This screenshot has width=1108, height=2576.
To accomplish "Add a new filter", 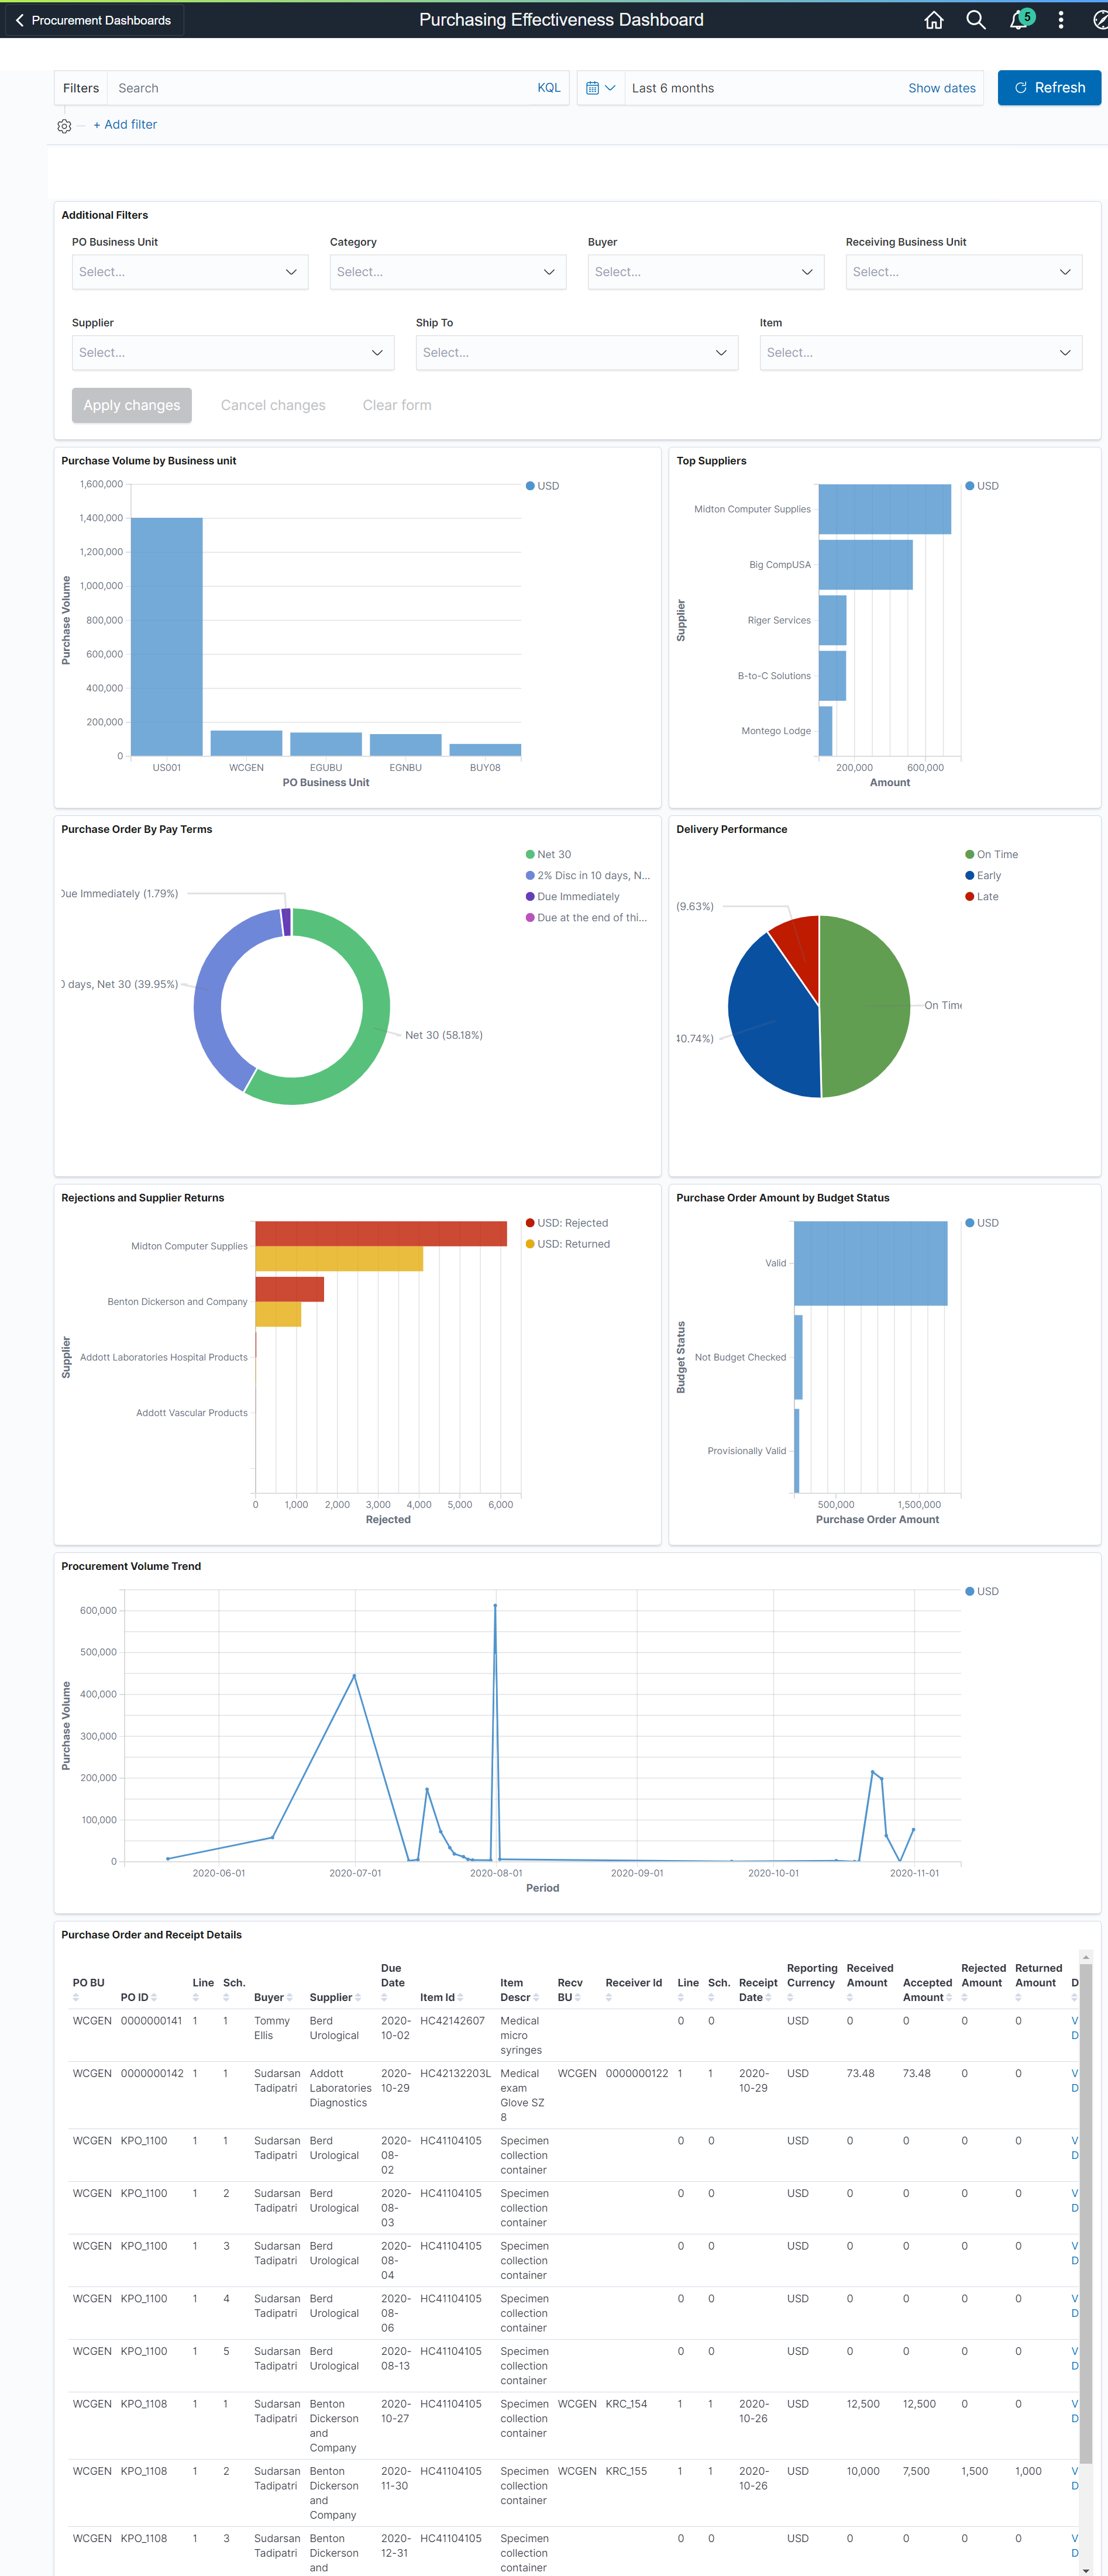I will 125,125.
